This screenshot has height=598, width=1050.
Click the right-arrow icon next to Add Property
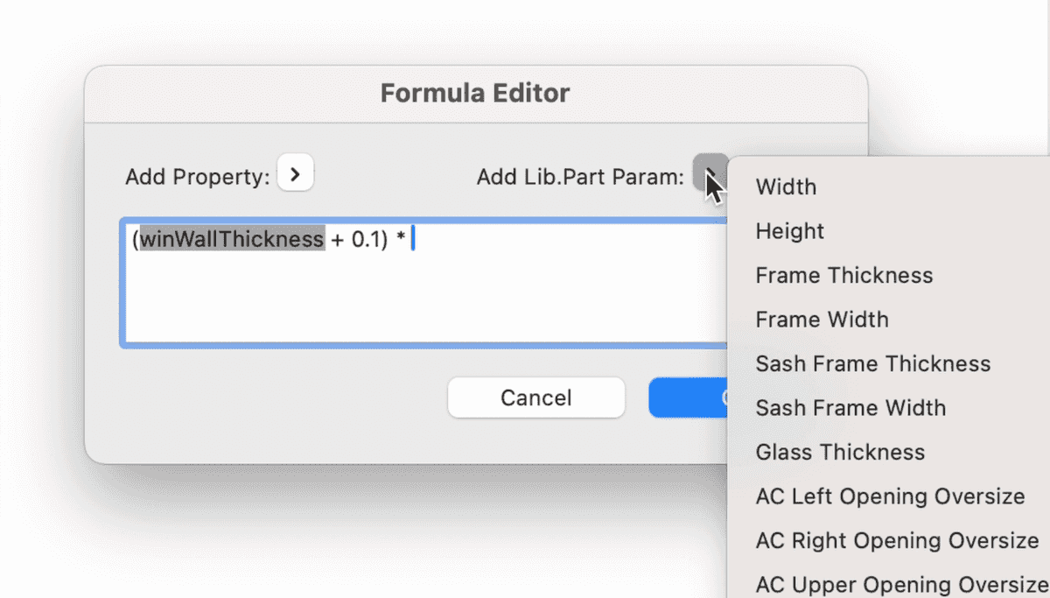295,172
